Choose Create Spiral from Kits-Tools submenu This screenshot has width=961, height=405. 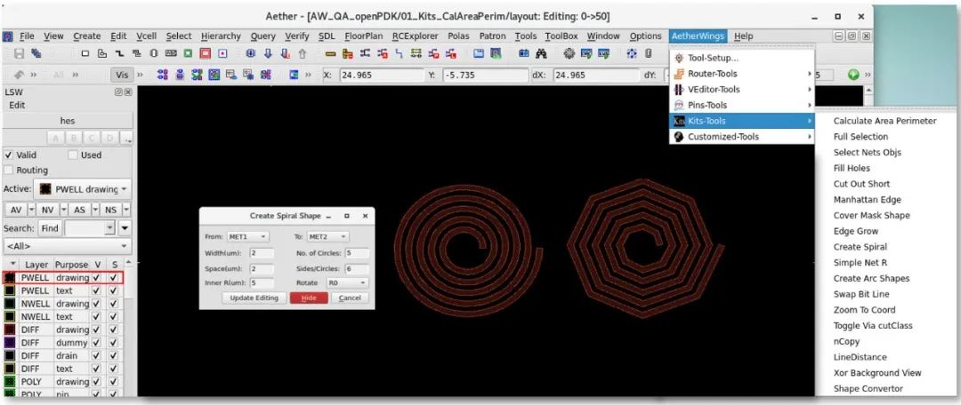tap(860, 247)
